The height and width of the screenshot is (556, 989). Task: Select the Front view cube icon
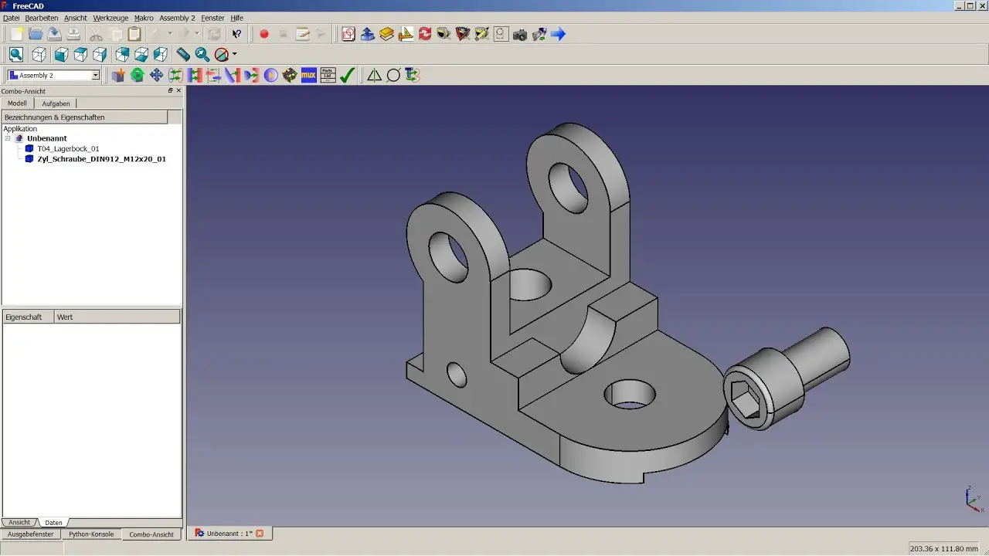[x=61, y=54]
